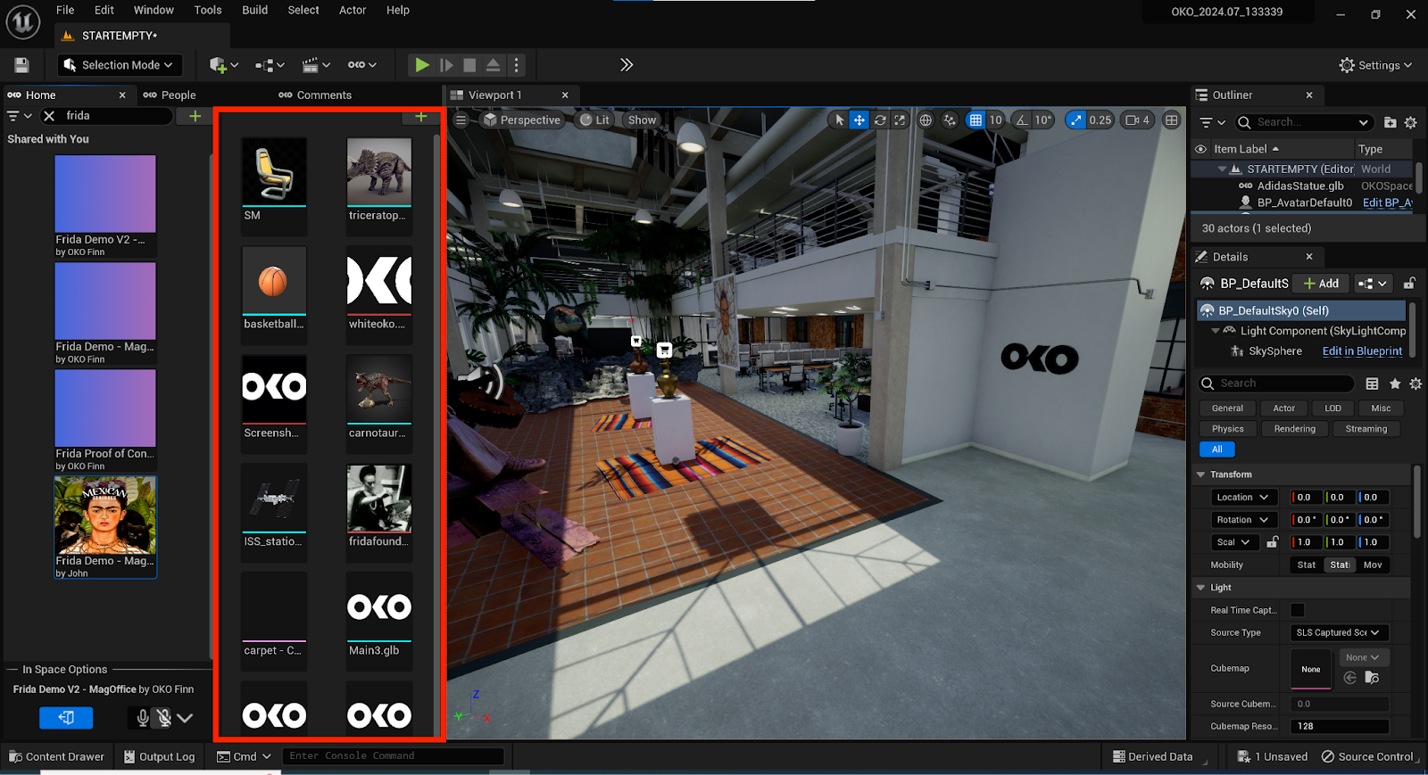Open the Selection Mode dropdown
The width and height of the screenshot is (1428, 775).
point(120,65)
